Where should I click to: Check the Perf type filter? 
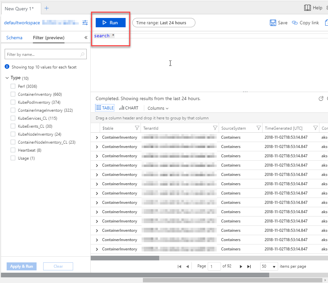click(13, 86)
